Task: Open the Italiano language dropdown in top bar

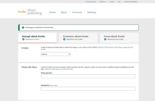Action: 103,2
